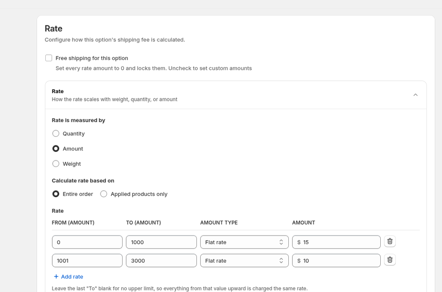Click the plus icon next to Add rate
The height and width of the screenshot is (292, 442).
tap(56, 276)
